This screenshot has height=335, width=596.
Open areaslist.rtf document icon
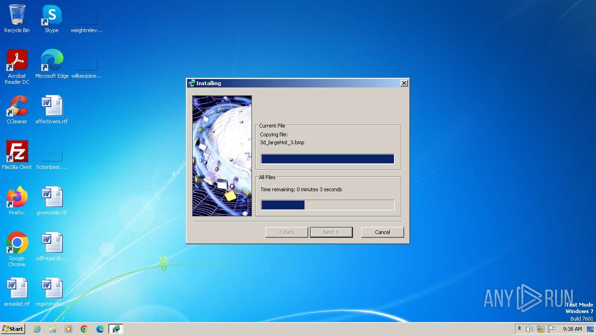tap(17, 292)
